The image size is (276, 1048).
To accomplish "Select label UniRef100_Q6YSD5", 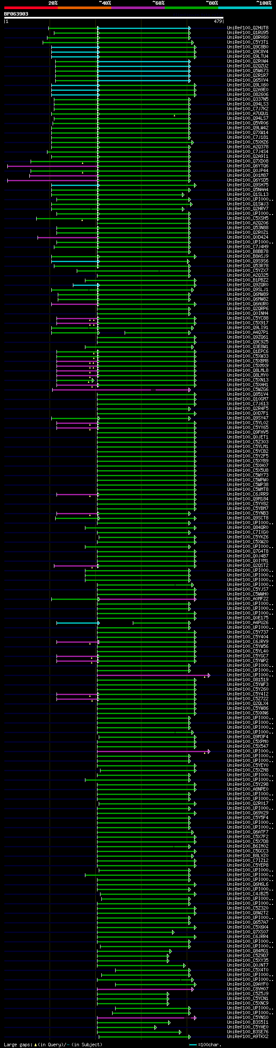I will point(248,180).
